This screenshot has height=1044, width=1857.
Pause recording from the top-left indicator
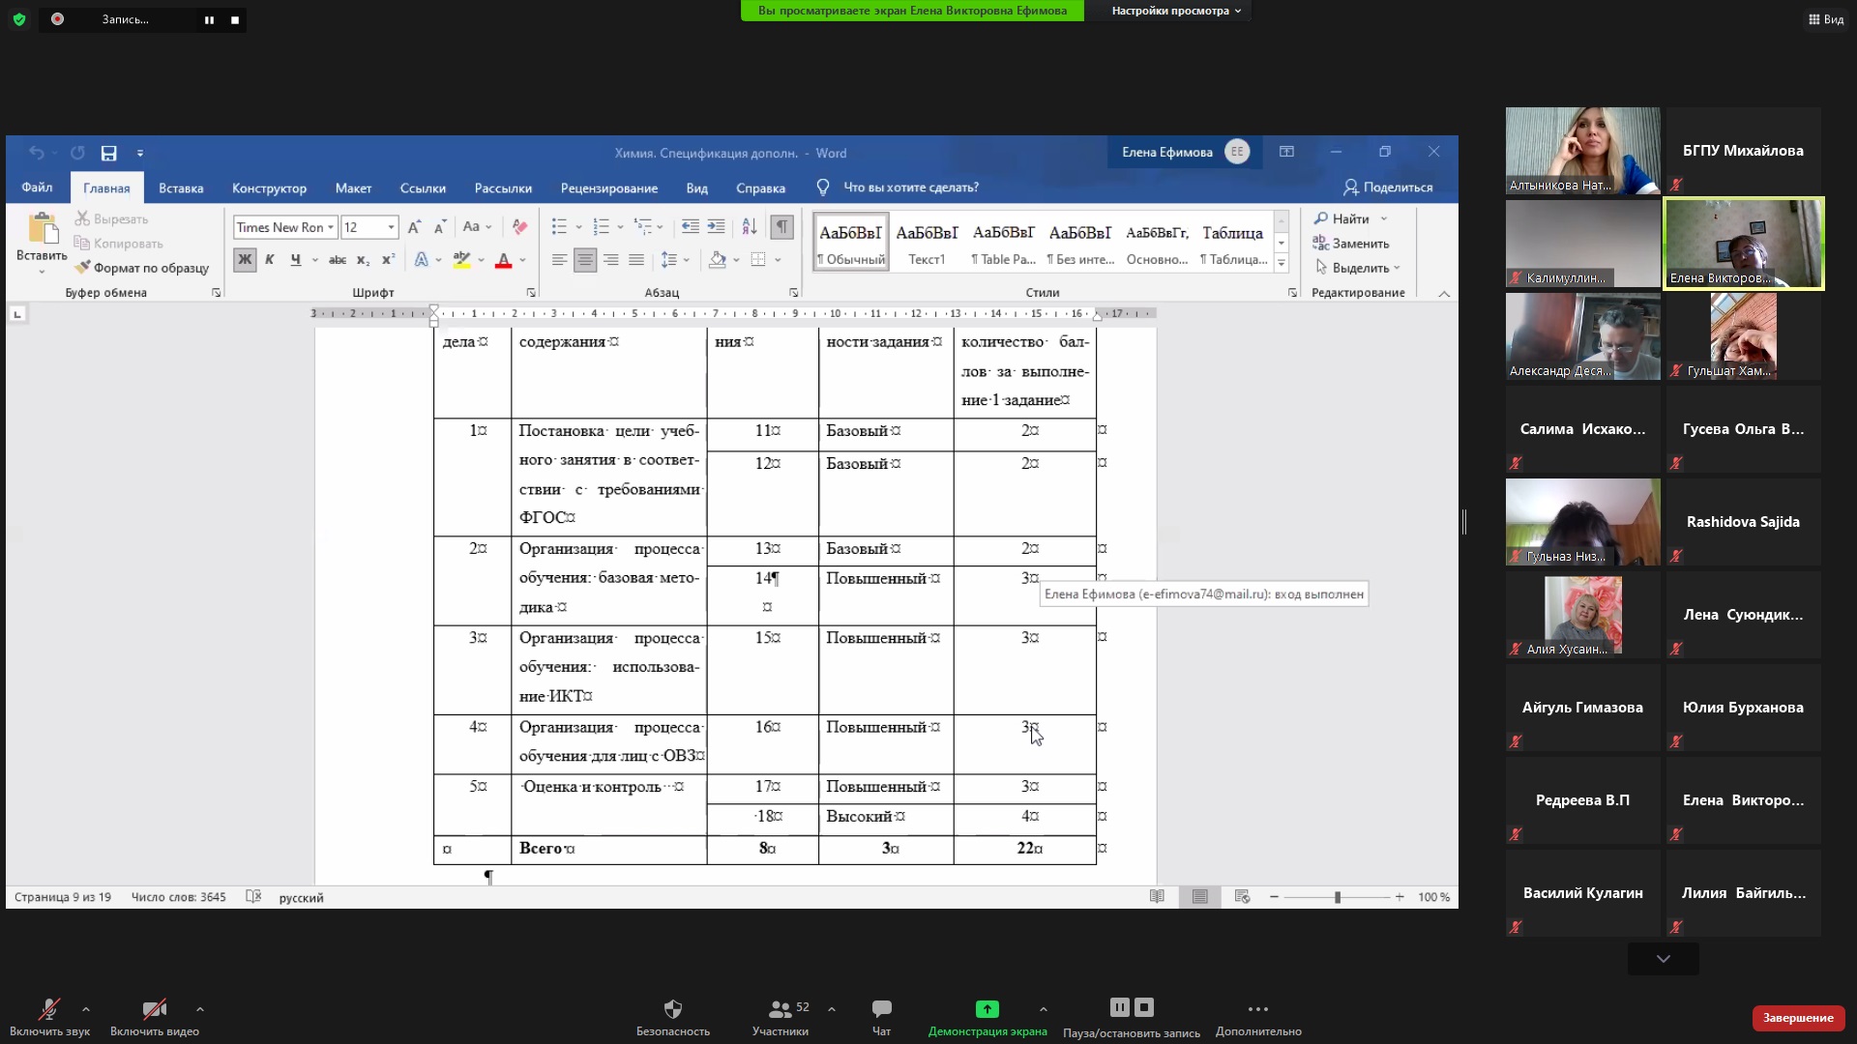pyautogui.click(x=209, y=19)
